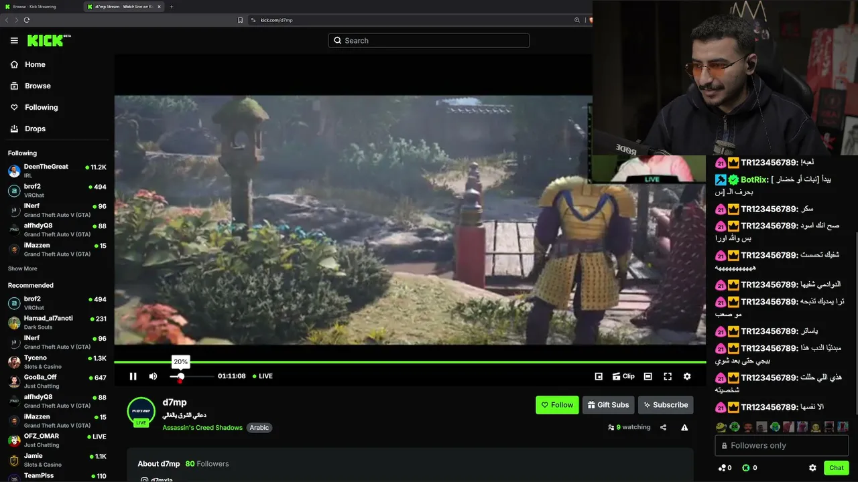This screenshot has height=482, width=858.
Task: Go forward in browser history
Action: 17,20
